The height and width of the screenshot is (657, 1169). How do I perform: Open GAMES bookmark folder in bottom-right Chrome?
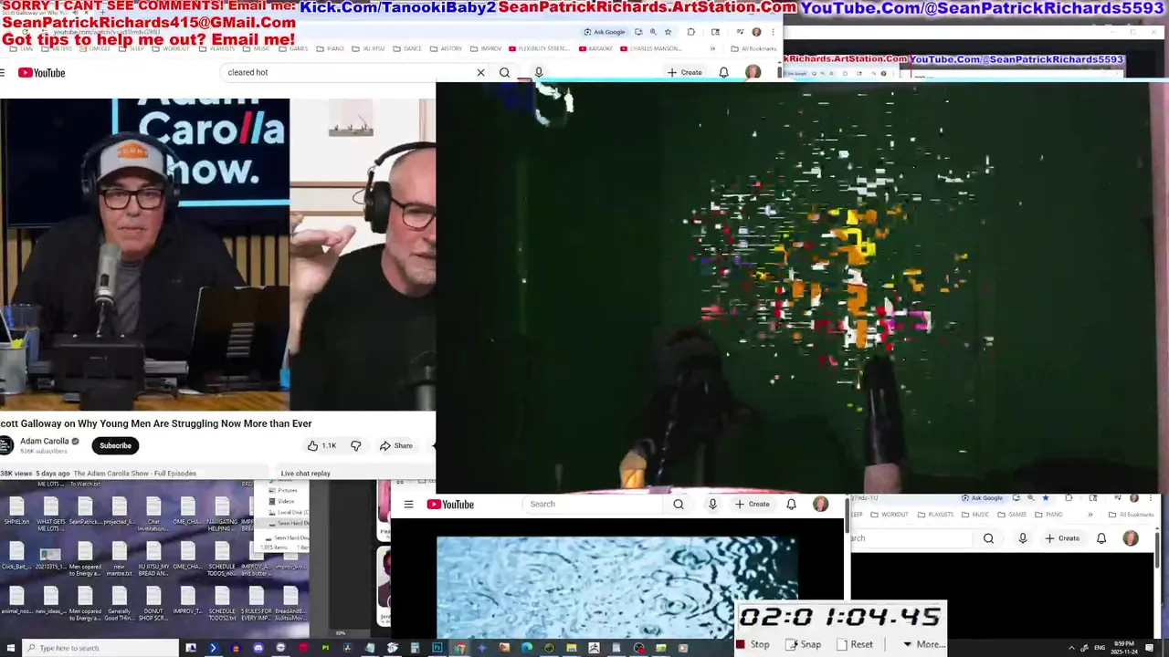[x=1013, y=515]
